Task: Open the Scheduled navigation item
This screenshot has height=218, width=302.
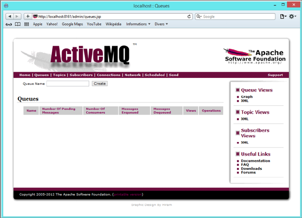Action: (x=155, y=75)
